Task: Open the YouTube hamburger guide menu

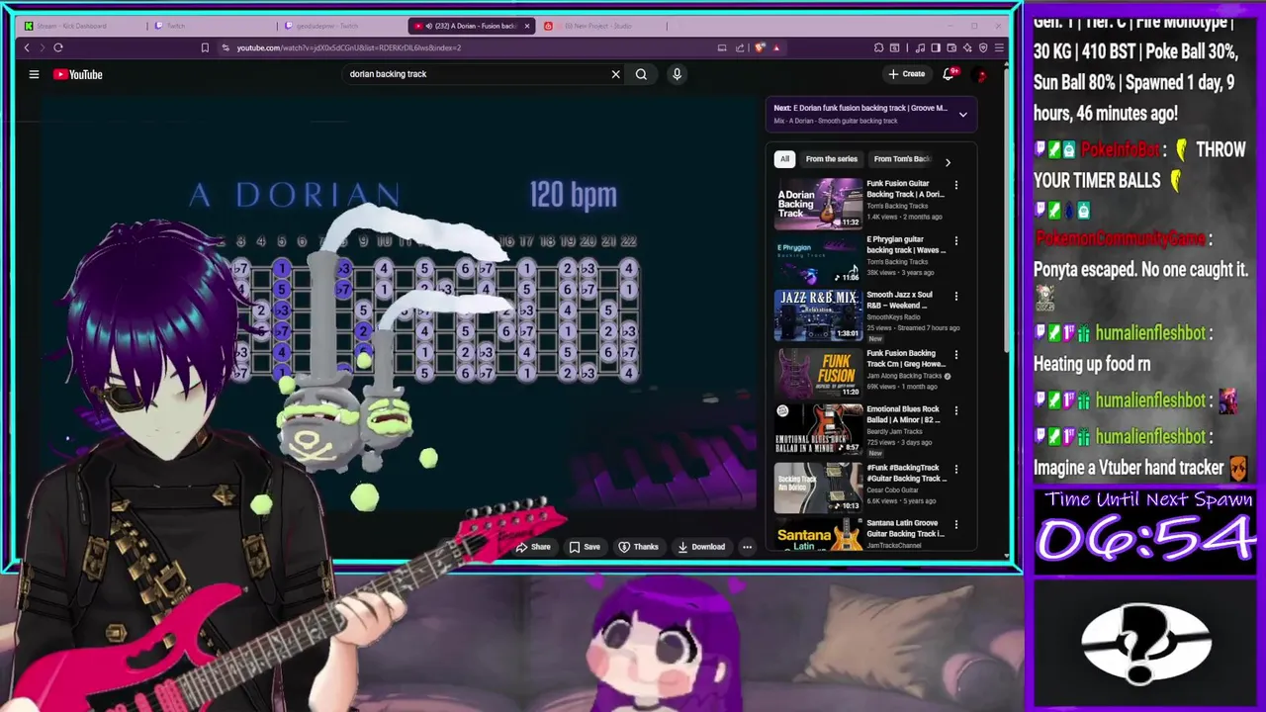Action: click(34, 74)
